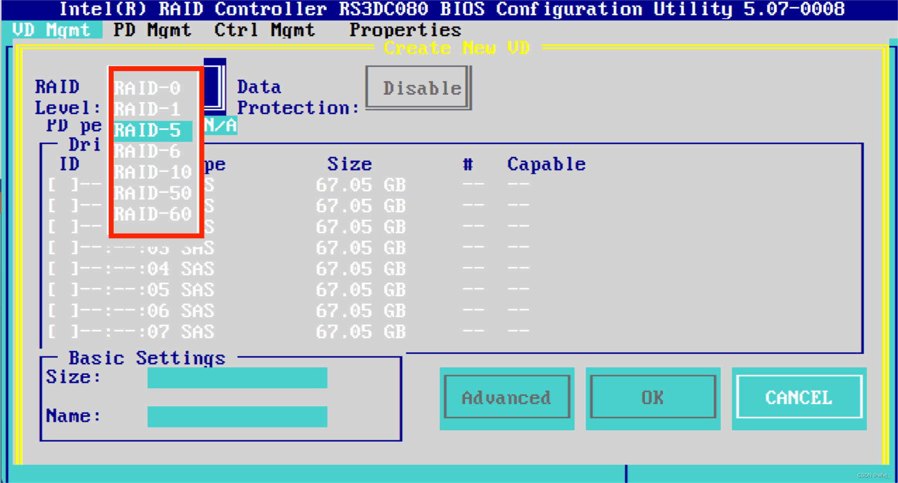Focus the Name input field

coord(237,417)
